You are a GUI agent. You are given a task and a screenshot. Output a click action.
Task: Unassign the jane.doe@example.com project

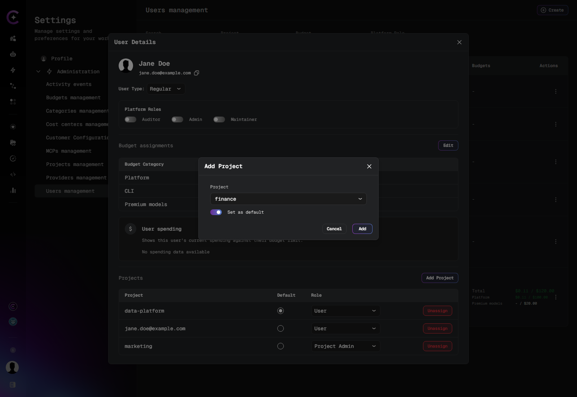click(437, 328)
